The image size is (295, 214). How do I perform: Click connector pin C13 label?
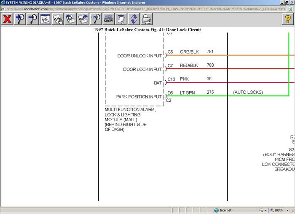pyautogui.click(x=171, y=79)
